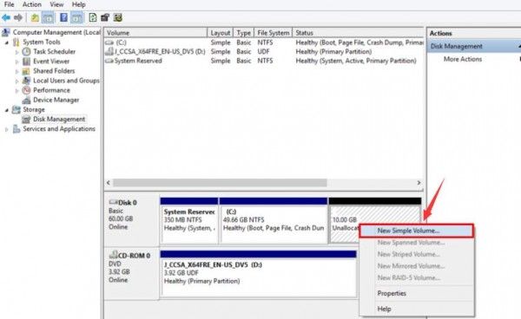
Task: Select the System Reserved volume row
Action: pyautogui.click(x=263, y=61)
